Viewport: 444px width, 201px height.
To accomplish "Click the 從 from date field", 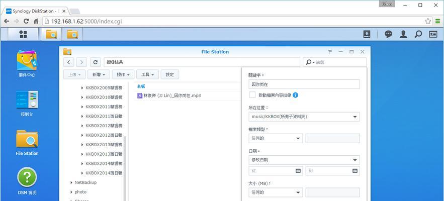I will point(276,171).
